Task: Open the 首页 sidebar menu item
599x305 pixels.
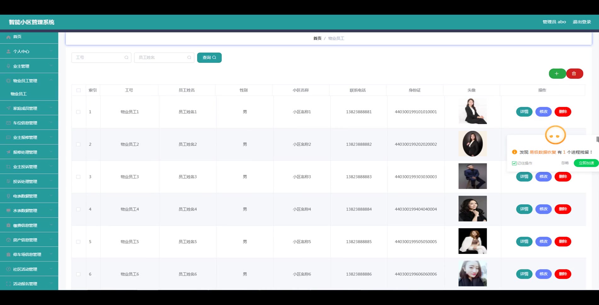Action: [29, 37]
